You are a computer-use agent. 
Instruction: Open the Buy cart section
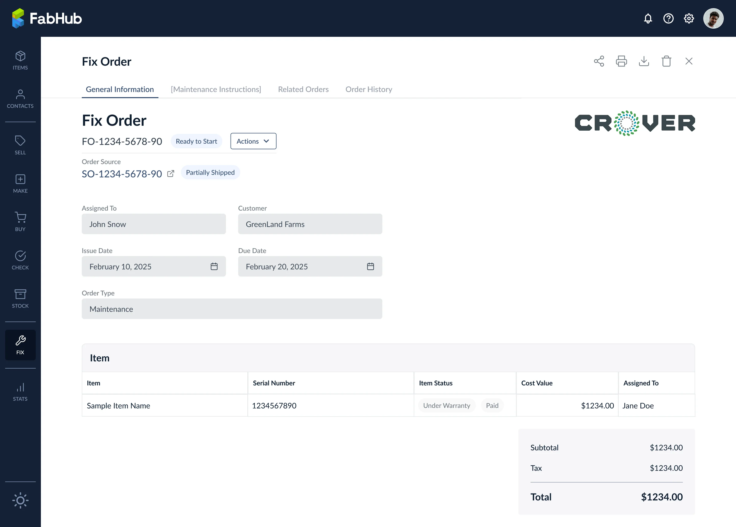pos(20,222)
